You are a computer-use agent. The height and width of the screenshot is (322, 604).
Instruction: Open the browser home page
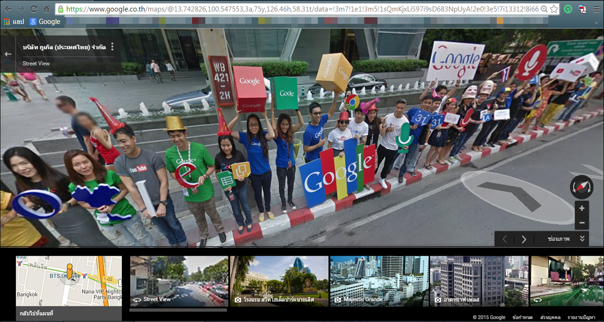pyautogui.click(x=46, y=9)
